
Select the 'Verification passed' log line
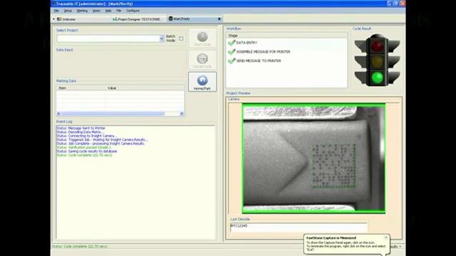[x=83, y=147]
